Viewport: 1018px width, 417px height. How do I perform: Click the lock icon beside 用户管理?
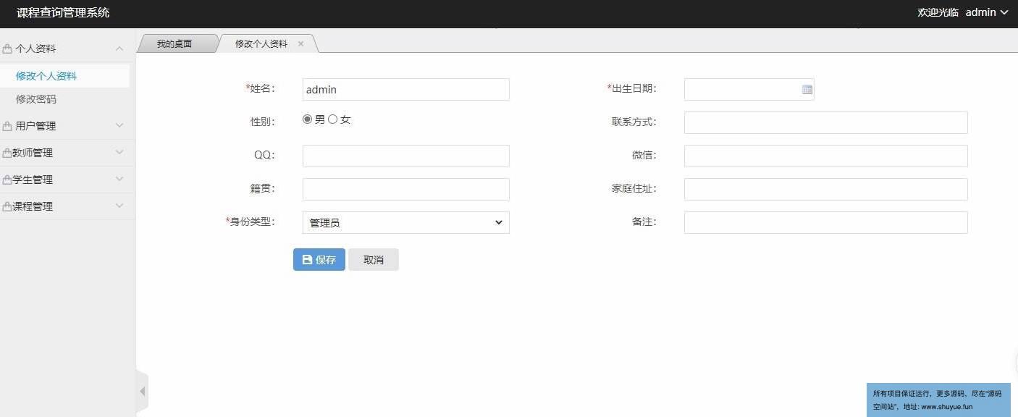(x=7, y=126)
